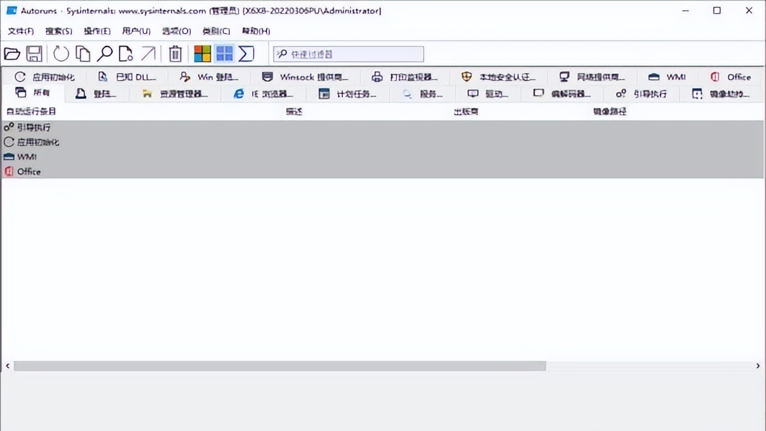This screenshot has height=431, width=766.
Task: Open the 选项(O) menu
Action: click(176, 31)
